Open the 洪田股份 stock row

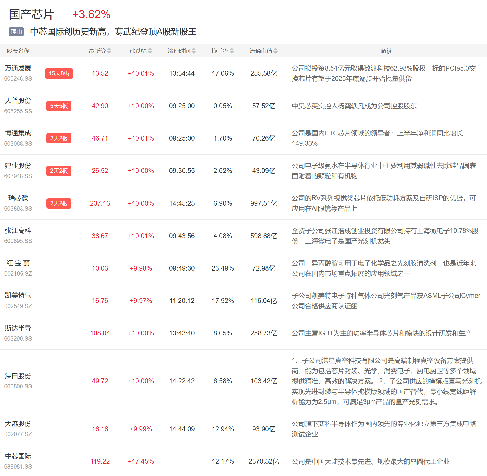[x=18, y=376]
